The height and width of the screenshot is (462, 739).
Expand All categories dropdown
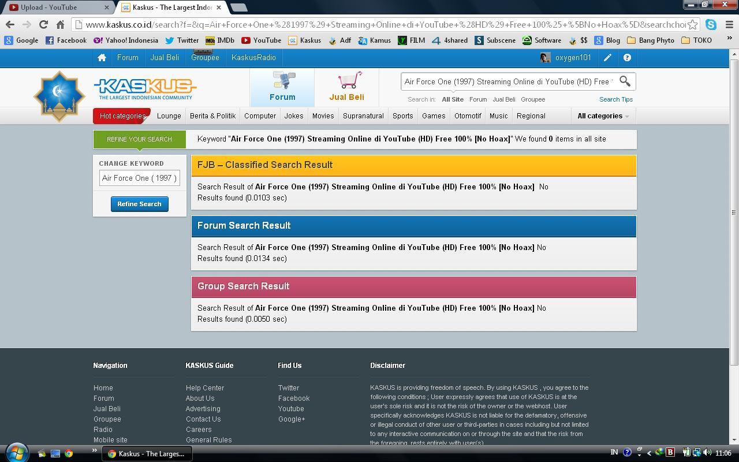click(603, 115)
